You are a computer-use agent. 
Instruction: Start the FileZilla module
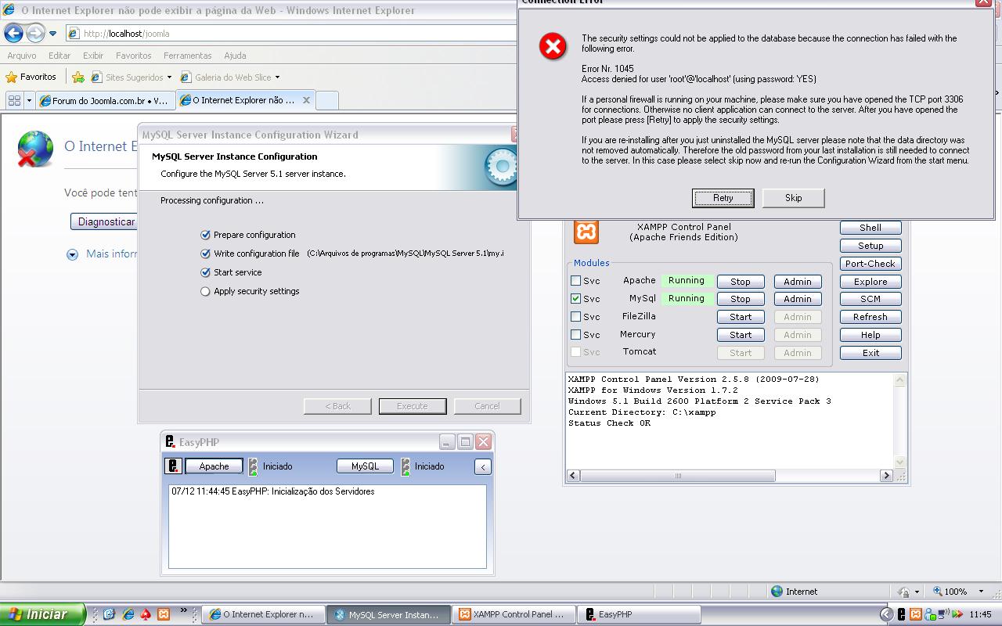tap(741, 317)
